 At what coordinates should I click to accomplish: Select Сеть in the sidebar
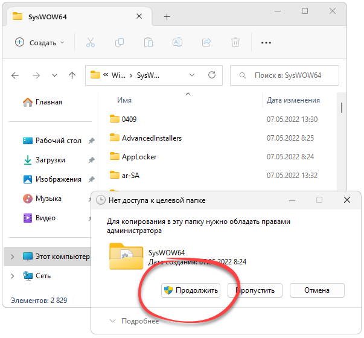point(37,276)
